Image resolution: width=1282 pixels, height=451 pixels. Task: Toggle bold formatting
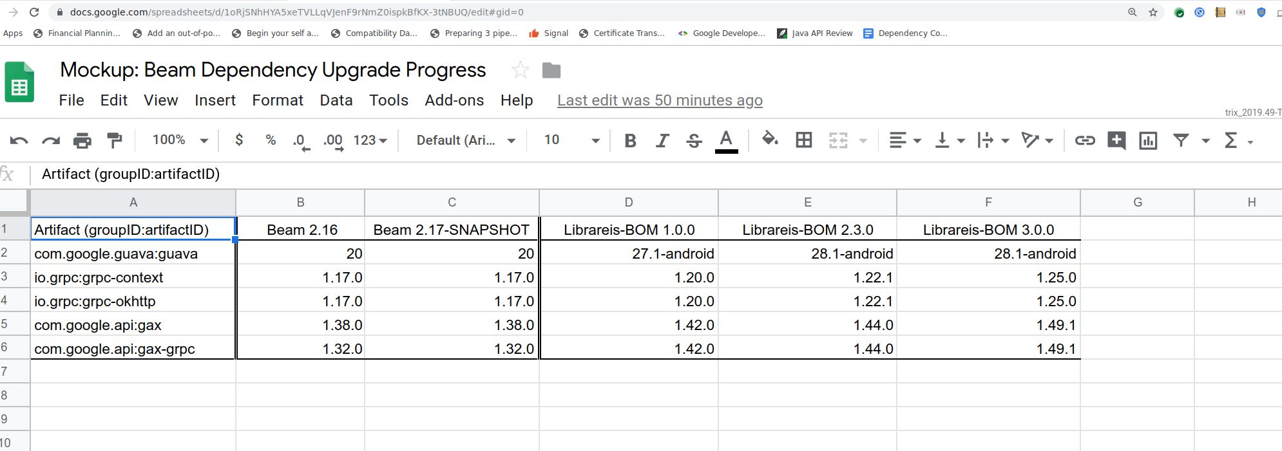click(x=631, y=140)
